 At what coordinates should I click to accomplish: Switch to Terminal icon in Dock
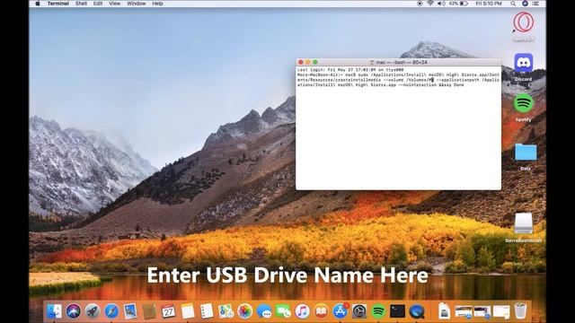click(x=397, y=311)
